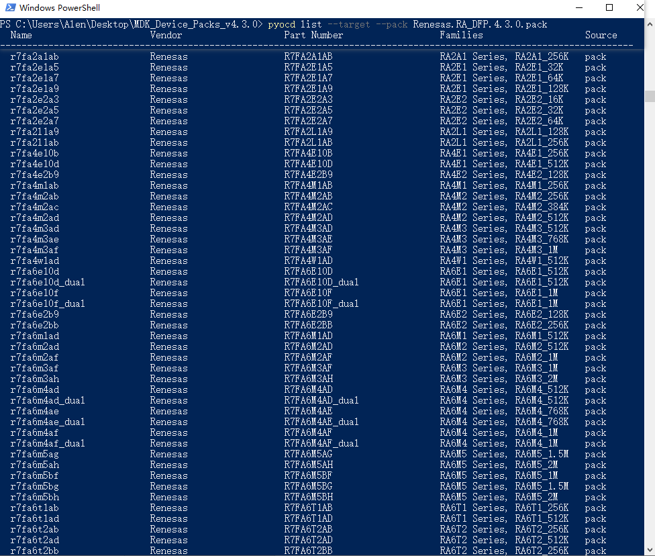Click family value 'RA6E2_128K'
The image size is (655, 556).
tap(542, 314)
